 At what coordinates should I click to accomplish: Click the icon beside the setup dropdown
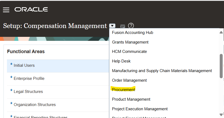pos(122,26)
